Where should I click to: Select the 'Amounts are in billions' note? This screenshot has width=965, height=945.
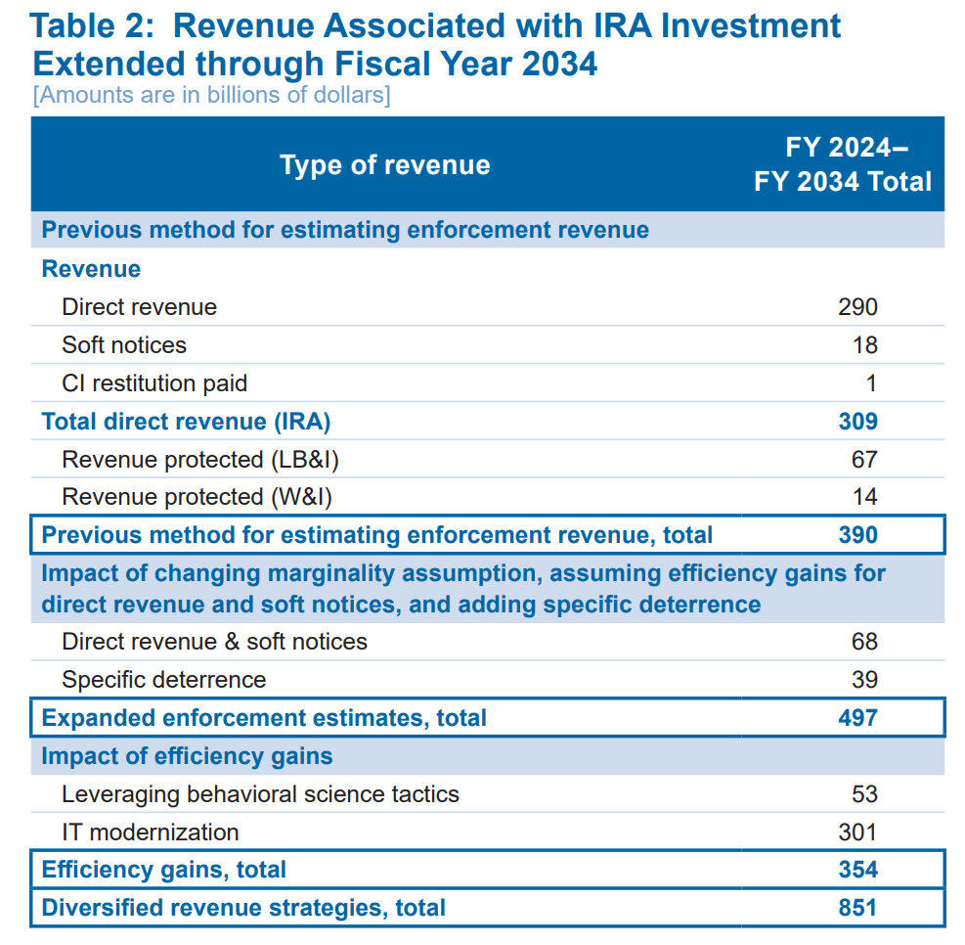pyautogui.click(x=211, y=95)
